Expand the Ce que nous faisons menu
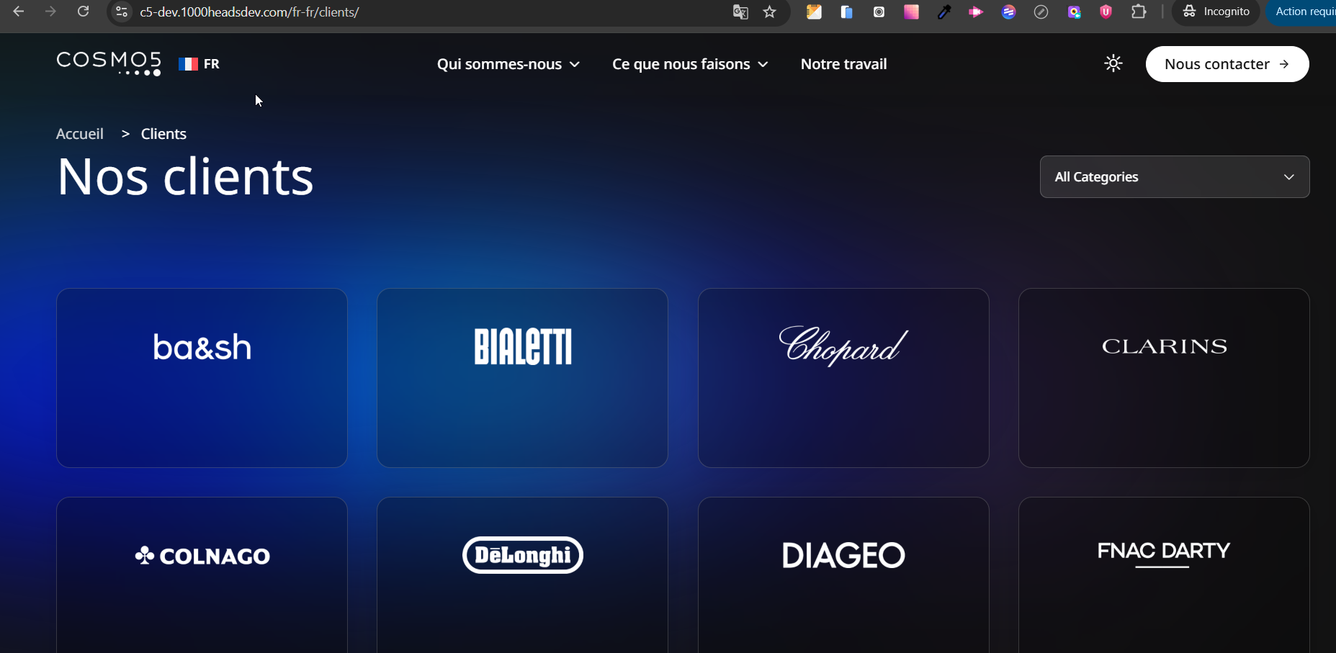Screen dimensions: 1336x653 [690, 64]
